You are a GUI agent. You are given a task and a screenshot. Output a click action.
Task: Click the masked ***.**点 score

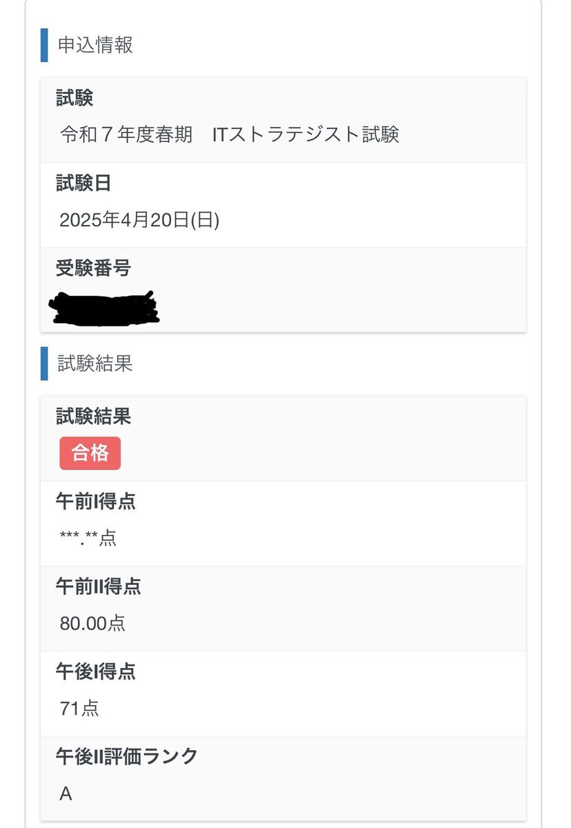88,538
